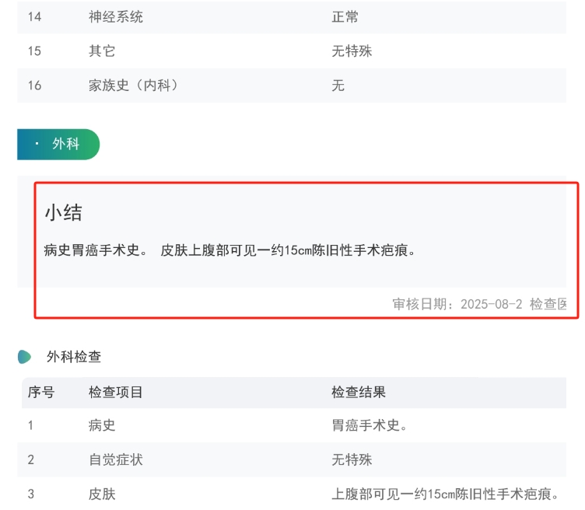585x510 pixels.
Task: Click the white dot in 外科 badge
Action: (37, 144)
